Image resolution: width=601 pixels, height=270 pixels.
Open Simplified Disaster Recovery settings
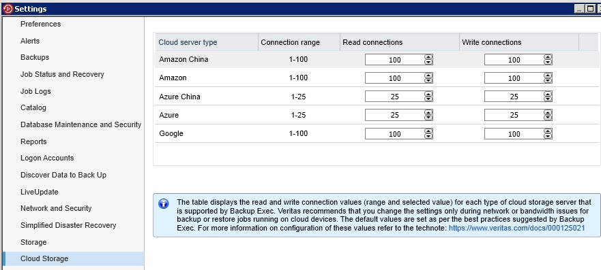[x=68, y=225]
